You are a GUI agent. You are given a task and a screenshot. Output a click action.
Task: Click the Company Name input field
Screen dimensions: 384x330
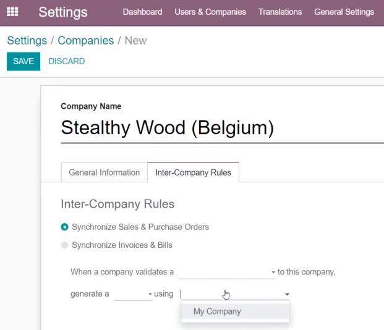(222, 128)
